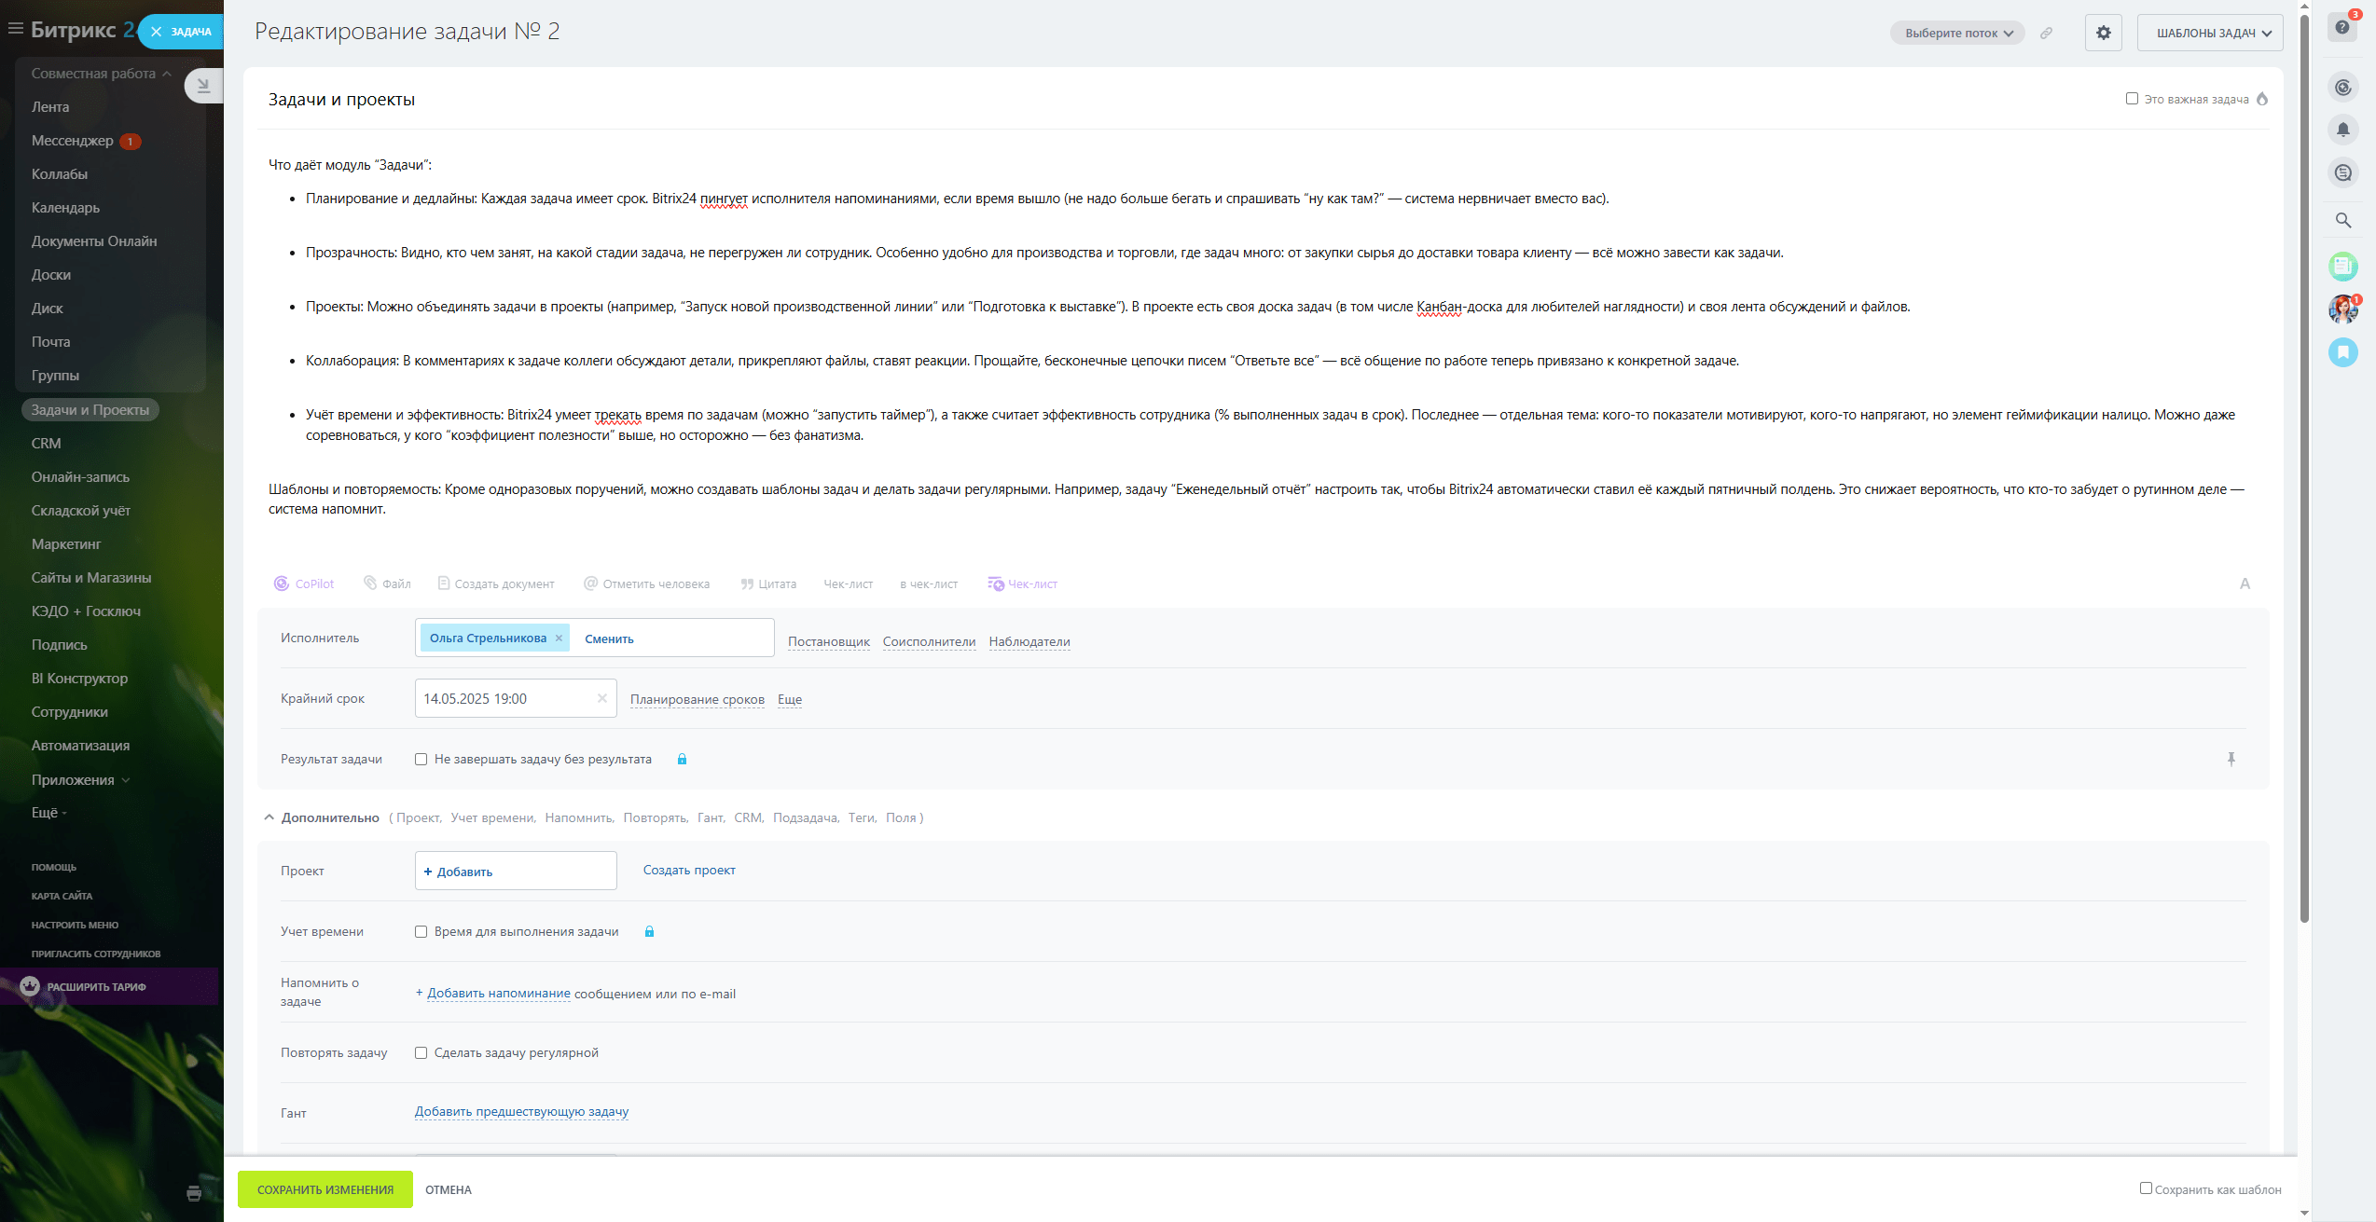This screenshot has width=2376, height=1222.
Task: Expand Приложения menu
Action: (80, 780)
